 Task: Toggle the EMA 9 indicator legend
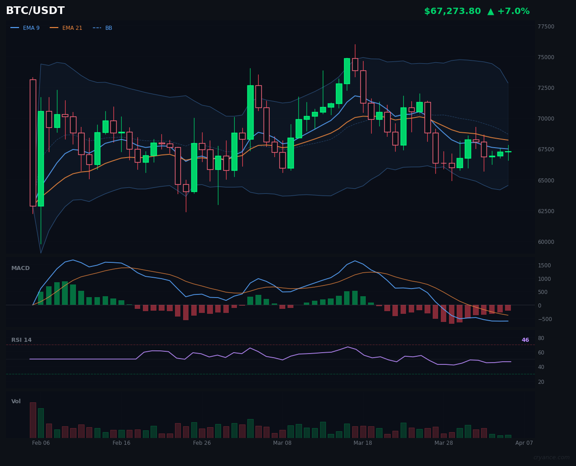[31, 28]
